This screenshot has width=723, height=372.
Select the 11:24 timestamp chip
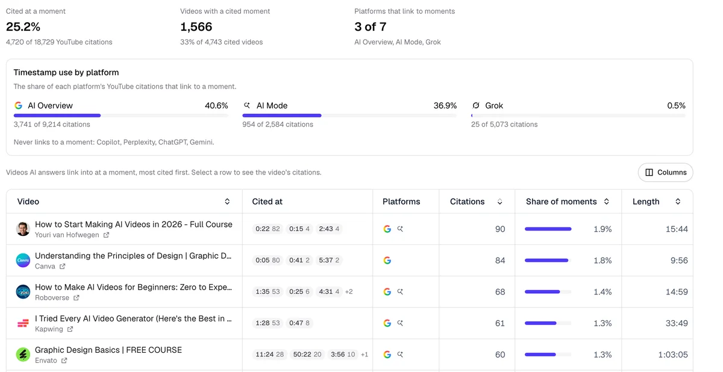coord(269,355)
